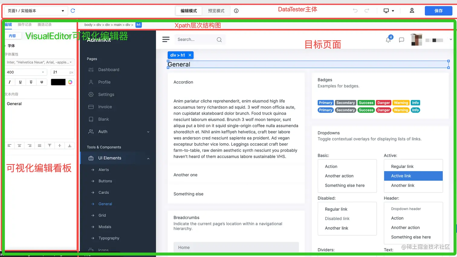Close the div > h1 selection tag

point(190,55)
